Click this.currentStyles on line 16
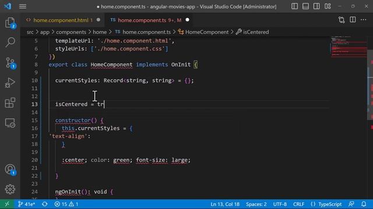Image resolution: width=373 pixels, height=209 pixels. coord(91,128)
